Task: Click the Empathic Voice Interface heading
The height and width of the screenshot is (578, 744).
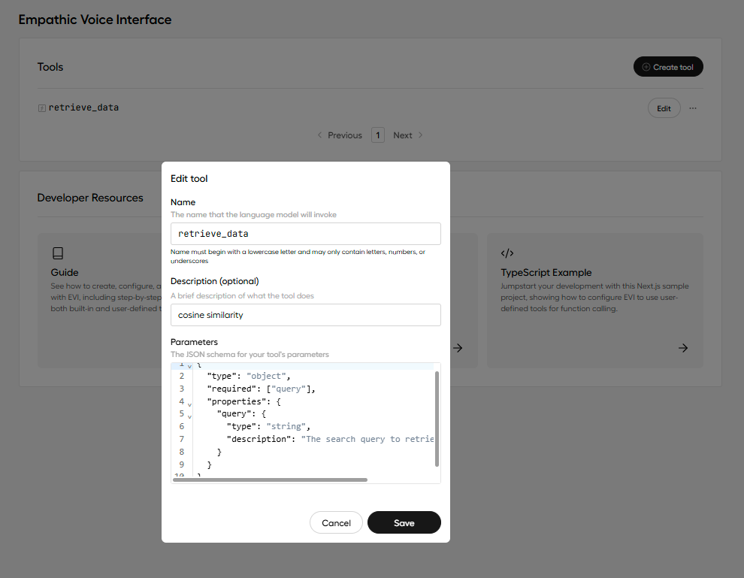Action: tap(95, 20)
